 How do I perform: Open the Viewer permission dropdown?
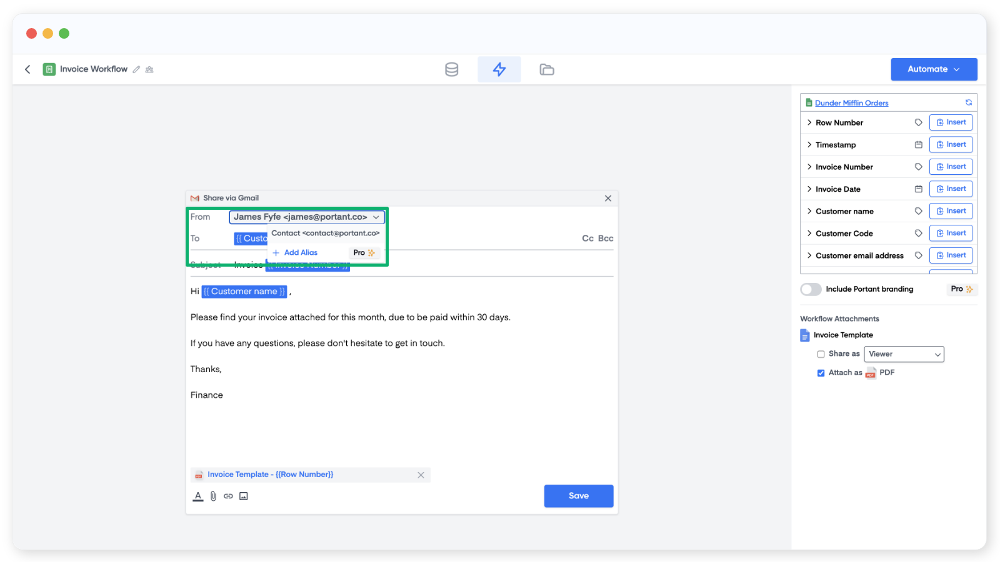904,354
